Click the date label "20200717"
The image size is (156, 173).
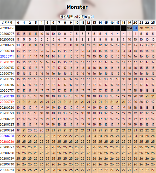point(7,91)
